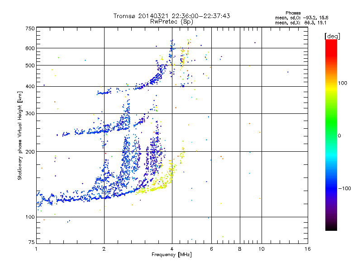The image size is (362, 271).
Task: Click the rainbow phase colorbar
Action: [x=331, y=135]
